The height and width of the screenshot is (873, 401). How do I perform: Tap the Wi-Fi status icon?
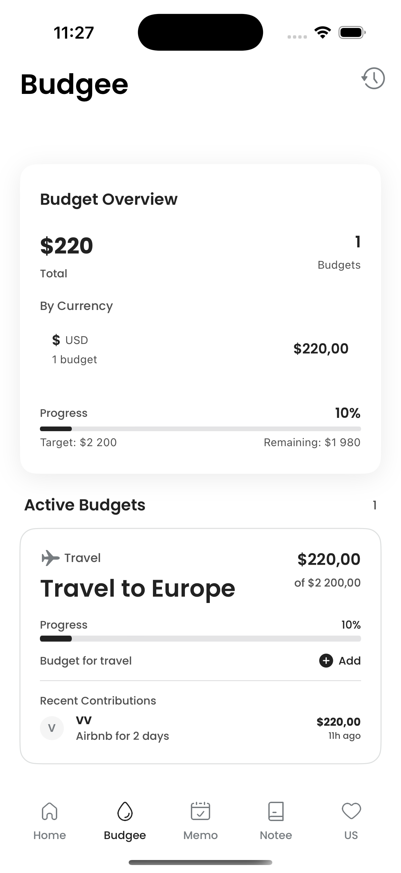323,33
